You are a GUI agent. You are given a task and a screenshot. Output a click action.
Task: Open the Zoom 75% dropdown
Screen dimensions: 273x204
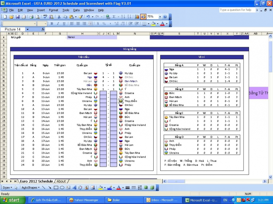click(x=160, y=17)
